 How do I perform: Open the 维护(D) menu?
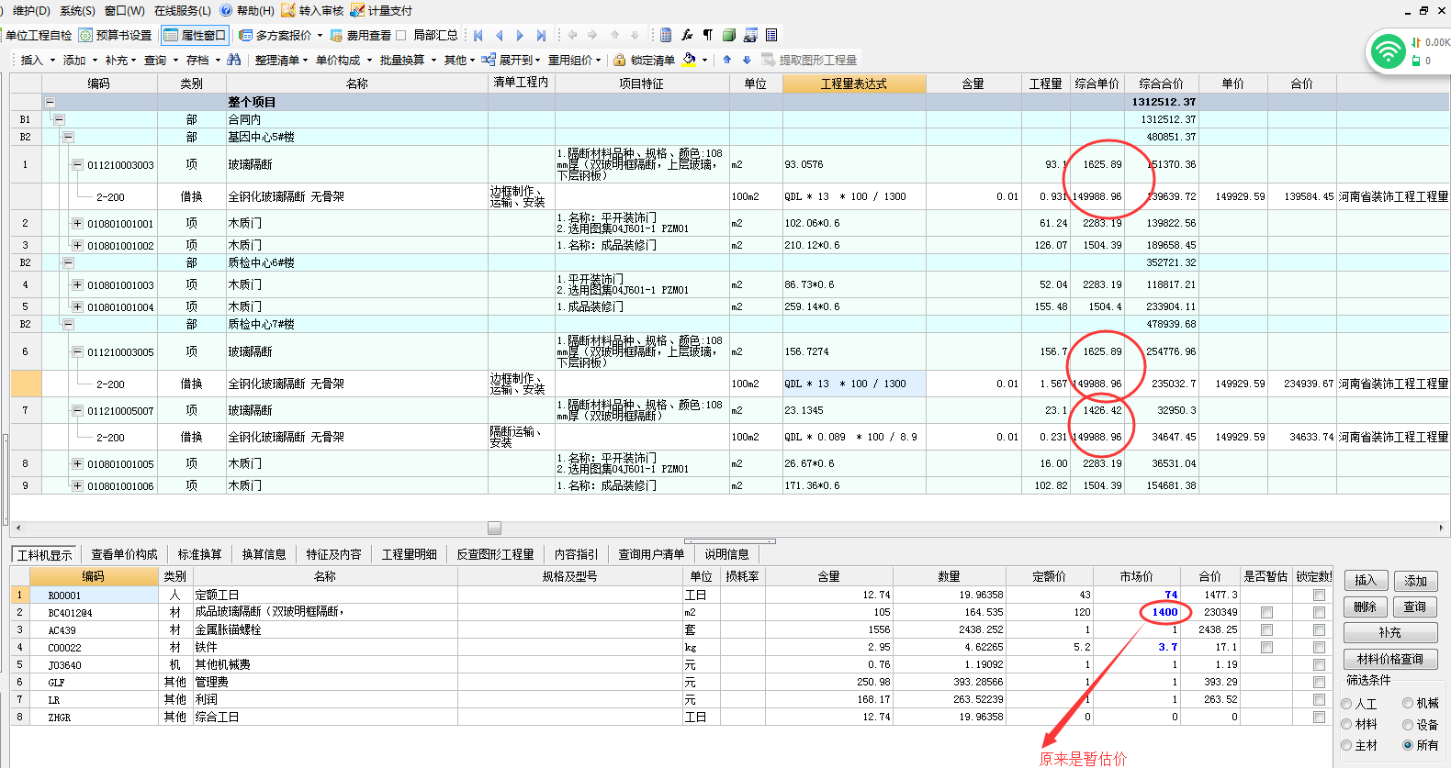pos(31,11)
